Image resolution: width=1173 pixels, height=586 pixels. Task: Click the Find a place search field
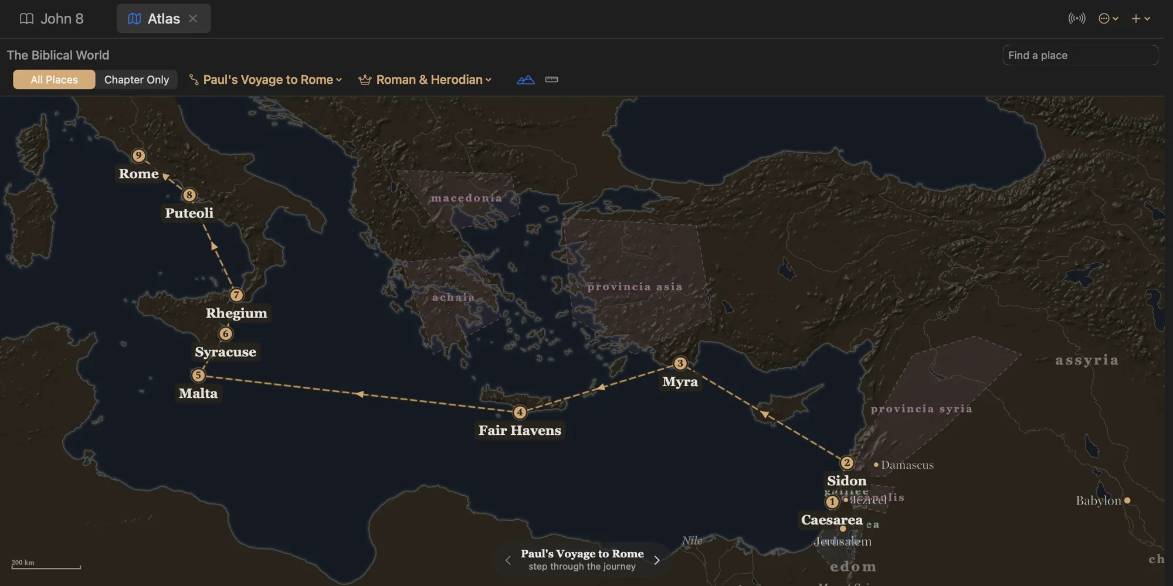click(1080, 55)
